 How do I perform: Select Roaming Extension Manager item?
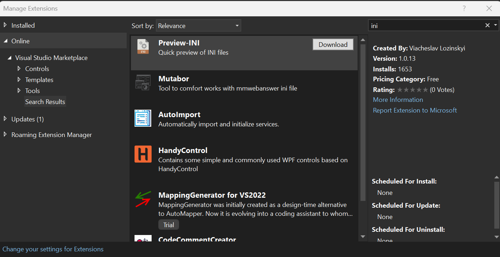[52, 135]
